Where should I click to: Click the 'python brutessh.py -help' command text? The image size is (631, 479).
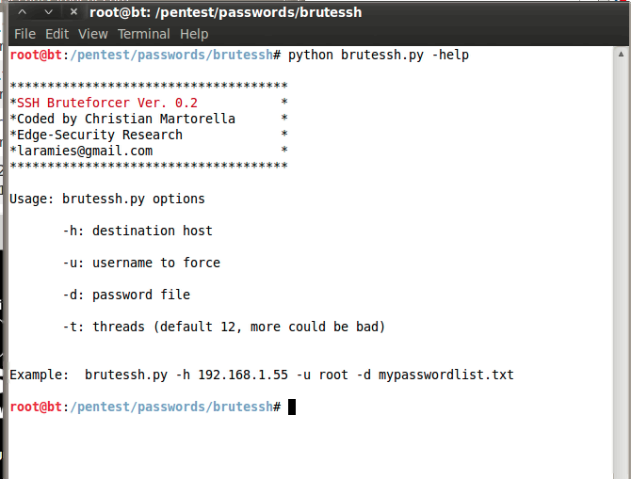379,55
